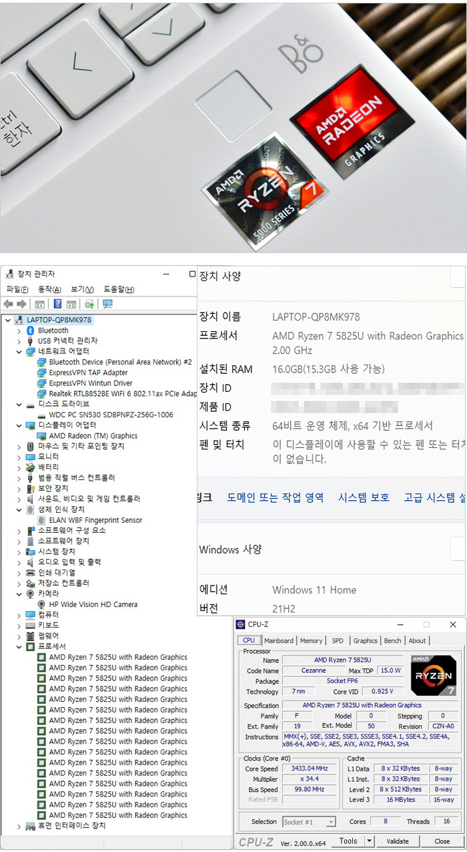Viewport: 467px width, 852px height.
Task: Click the 인쇄 대기열 printer icon
Action: tap(30, 572)
